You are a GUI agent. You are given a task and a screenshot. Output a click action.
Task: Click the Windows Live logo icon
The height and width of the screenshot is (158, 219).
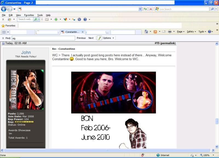click(9, 19)
